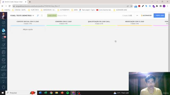
Task: Click the page vertical scrollbar
Action: (x=169, y=42)
